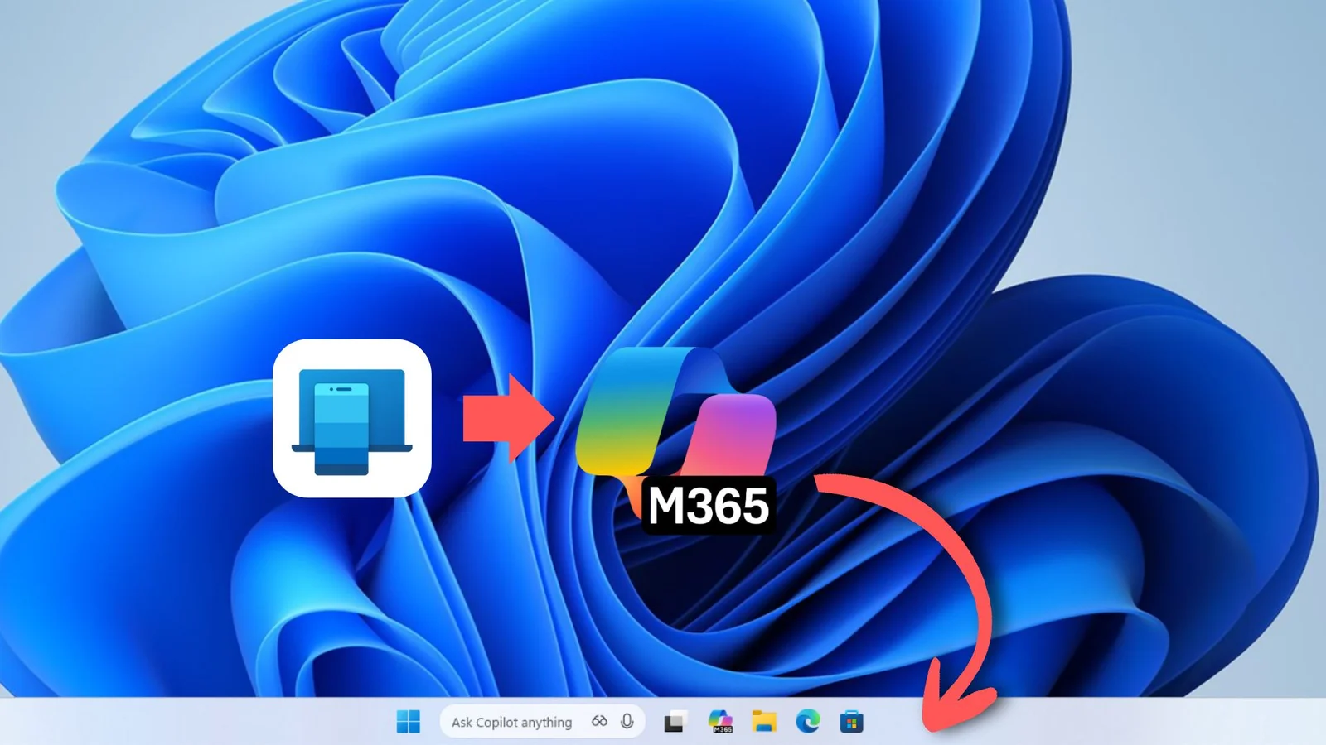The width and height of the screenshot is (1326, 745).
Task: Open Task View from the taskbar
Action: pos(675,722)
